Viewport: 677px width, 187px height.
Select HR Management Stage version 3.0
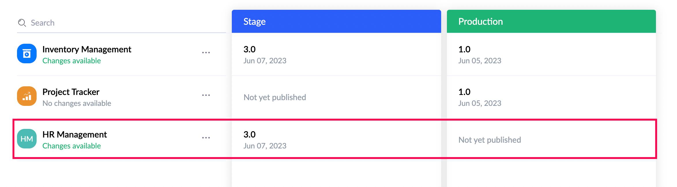(250, 135)
